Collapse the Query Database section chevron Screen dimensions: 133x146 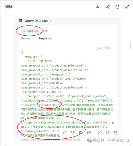pyautogui.click(x=51, y=21)
